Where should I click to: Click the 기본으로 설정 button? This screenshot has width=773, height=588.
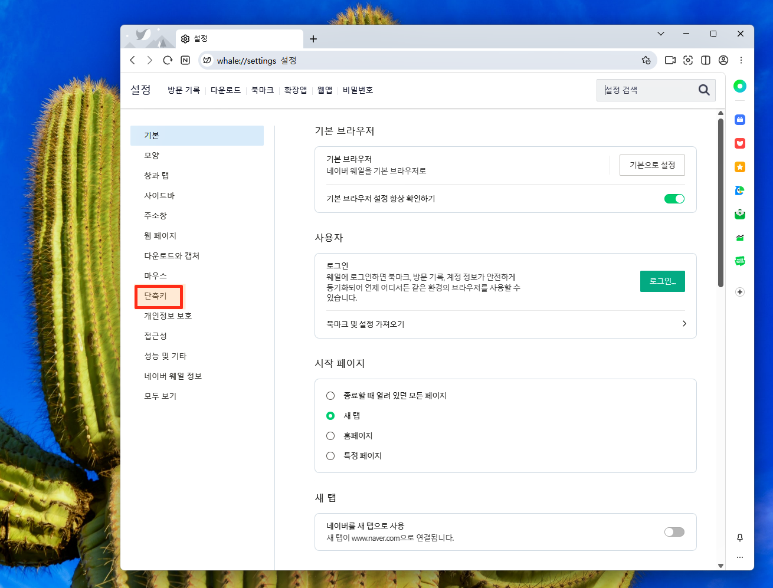[x=652, y=165]
